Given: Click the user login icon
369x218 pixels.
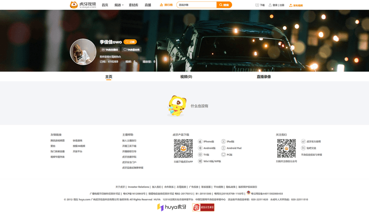Looking at the screenshot, I should point(270,5).
